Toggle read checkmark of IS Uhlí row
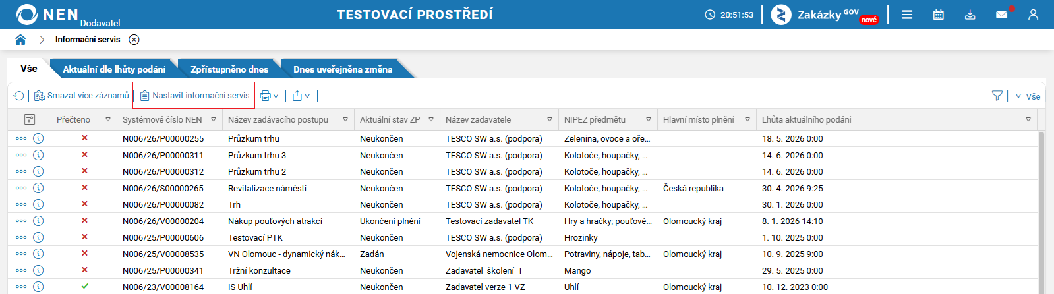1054x294 pixels. 84,286
